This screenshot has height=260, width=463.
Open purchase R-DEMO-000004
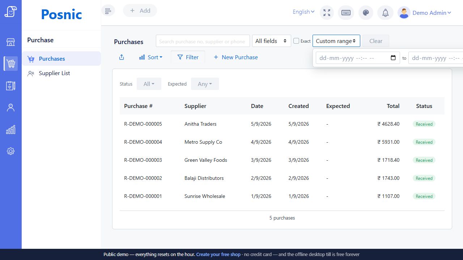pyautogui.click(x=143, y=142)
